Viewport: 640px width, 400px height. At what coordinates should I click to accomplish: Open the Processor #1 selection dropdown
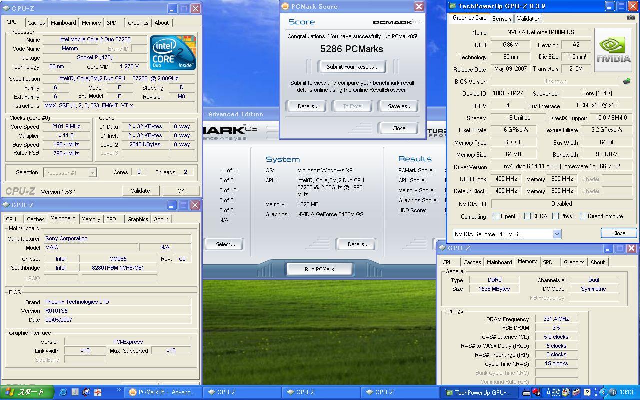click(x=92, y=172)
